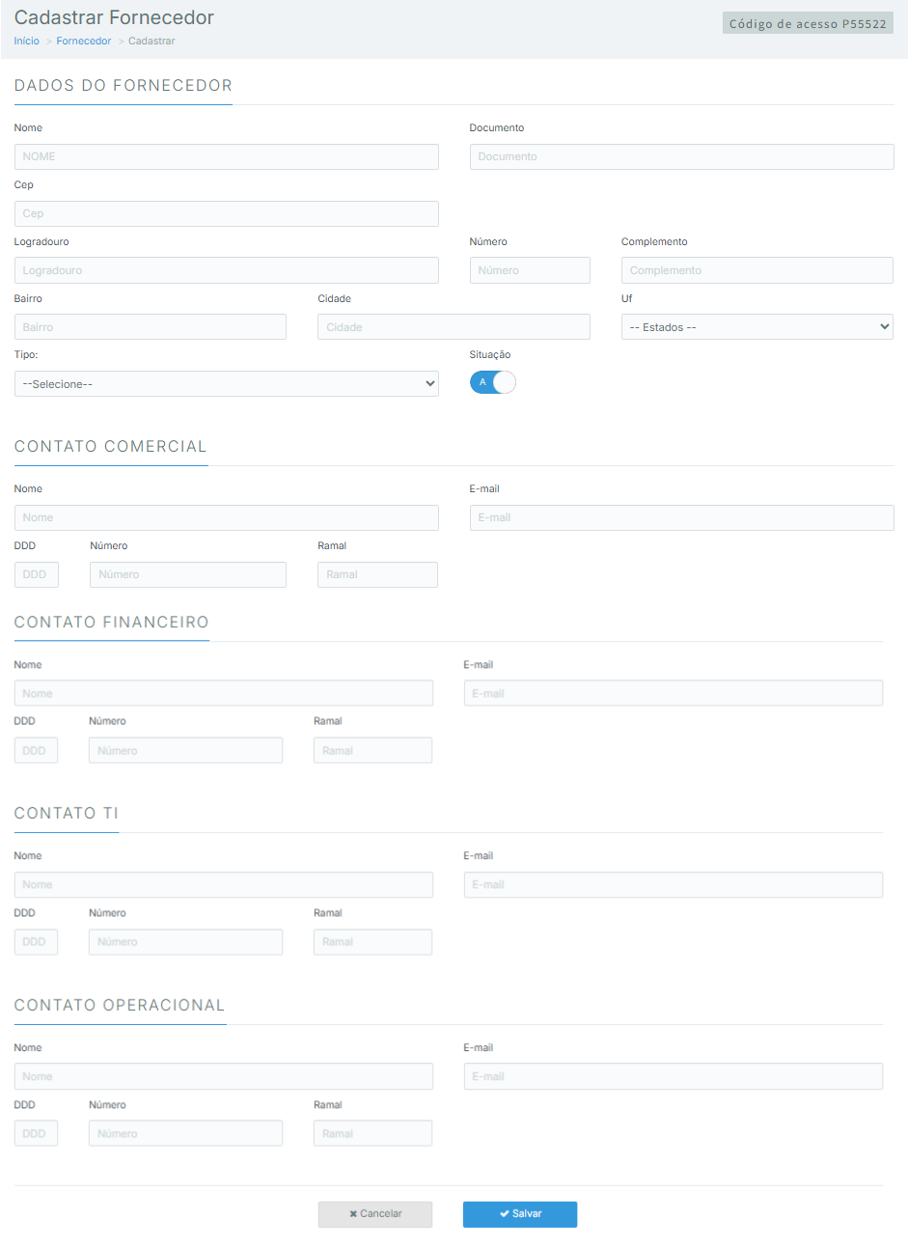Click the Contato Comercial section heading
This screenshot has height=1248, width=908.
tap(111, 447)
